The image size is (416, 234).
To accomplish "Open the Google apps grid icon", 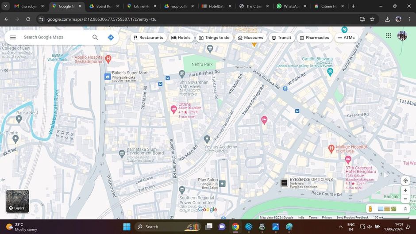I will point(389,35).
